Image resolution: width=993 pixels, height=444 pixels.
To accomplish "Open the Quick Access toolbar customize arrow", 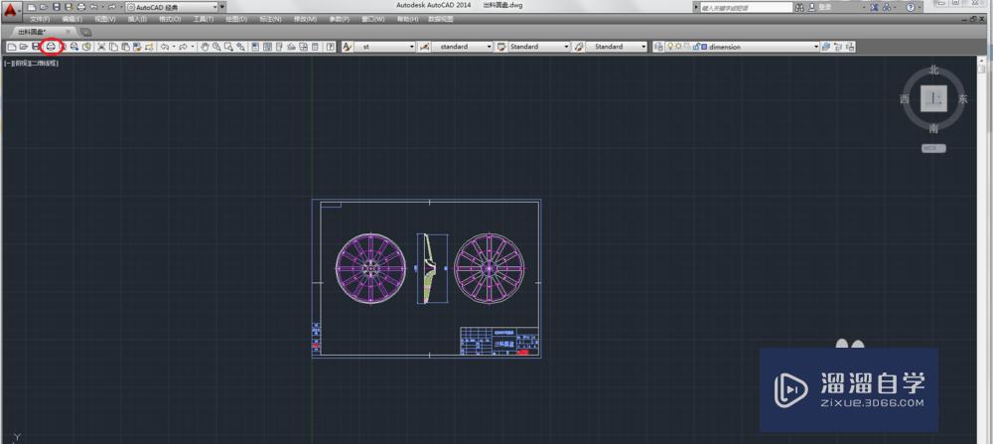I will click(222, 7).
